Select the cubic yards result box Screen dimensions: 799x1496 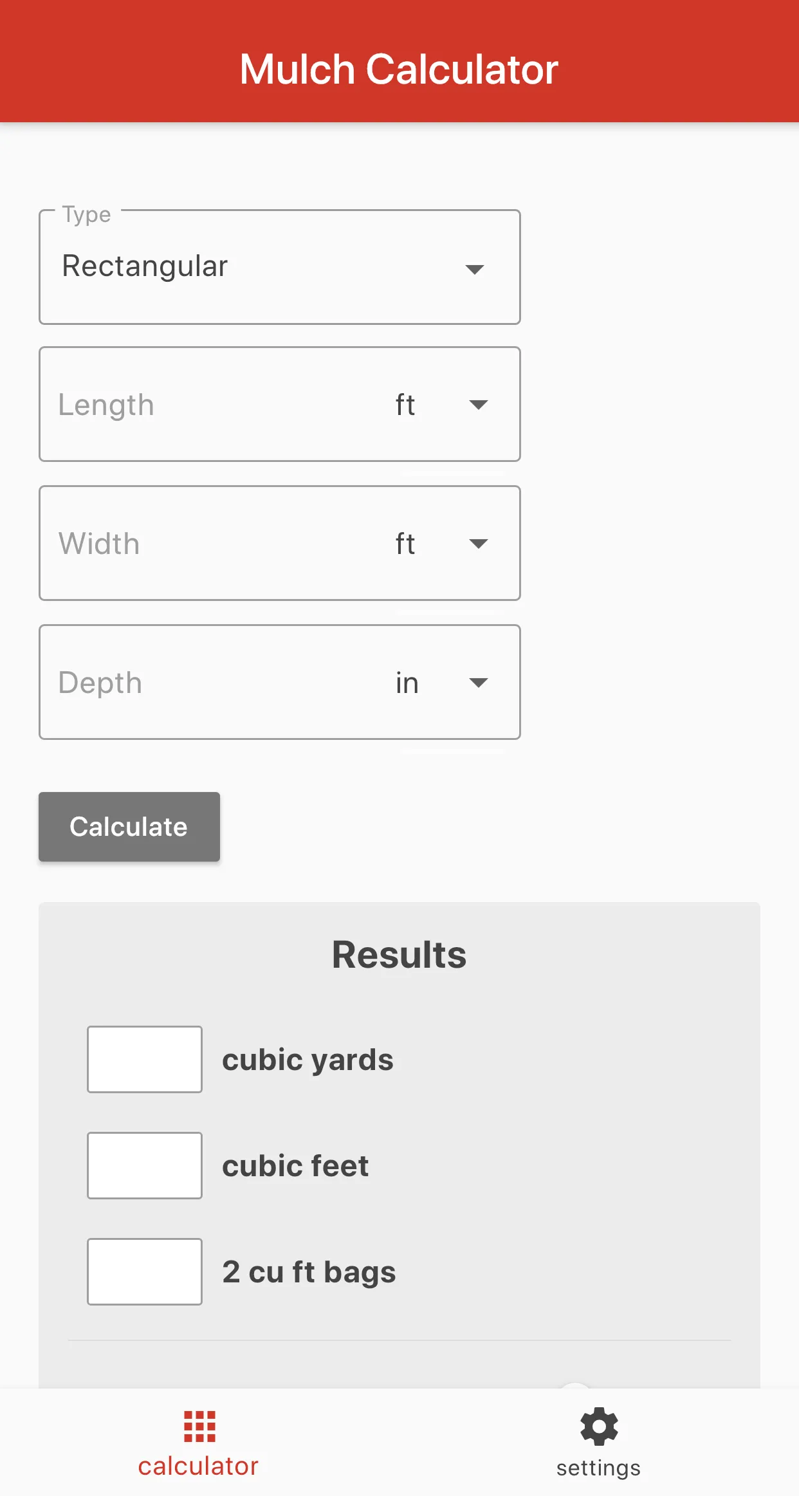(x=145, y=1060)
